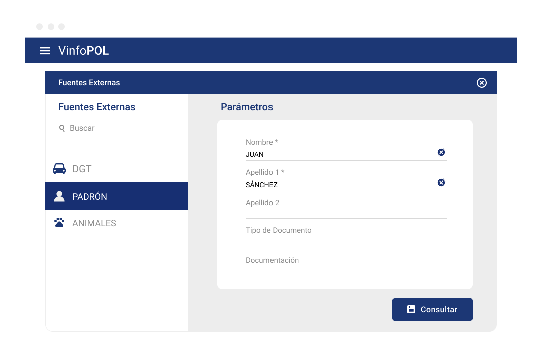Open the hamburger menu in VinfoPOL header

point(45,51)
